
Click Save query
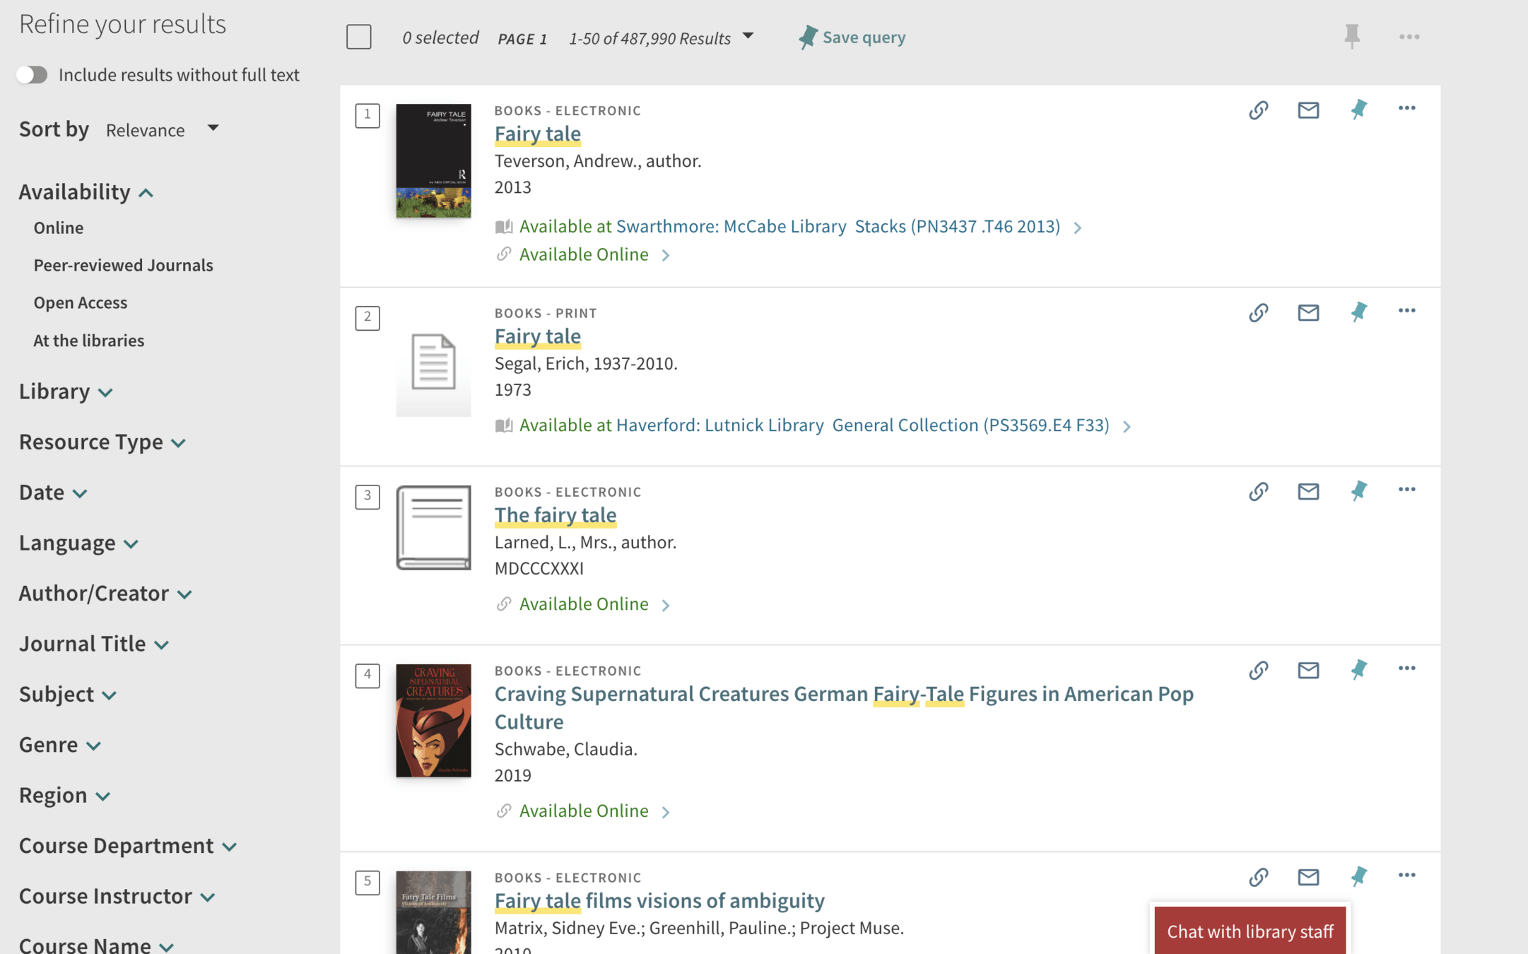852,37
